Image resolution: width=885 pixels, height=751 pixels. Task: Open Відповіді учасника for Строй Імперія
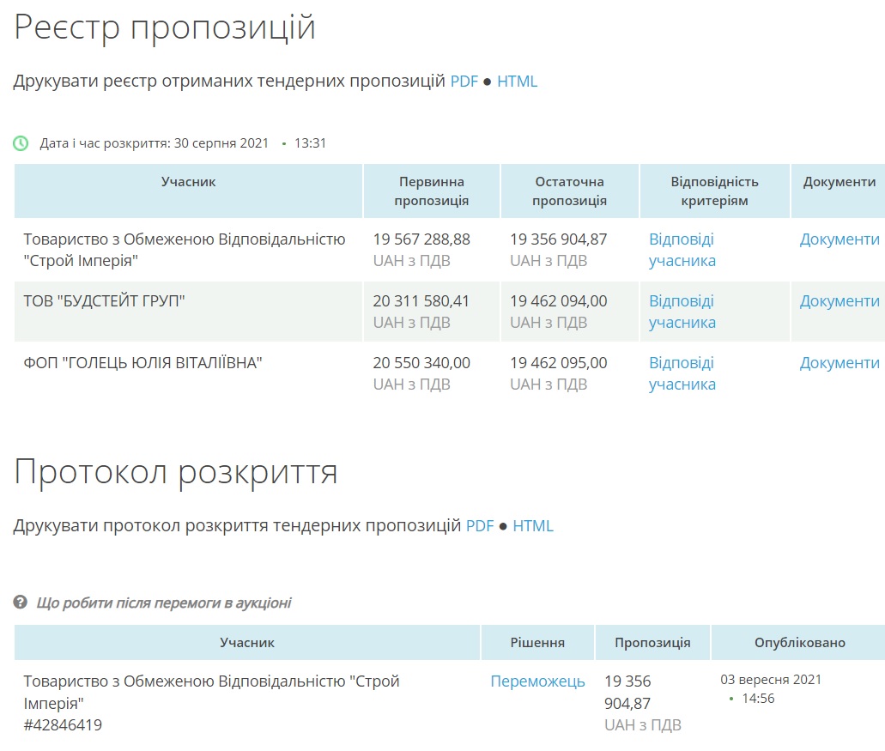pos(682,250)
